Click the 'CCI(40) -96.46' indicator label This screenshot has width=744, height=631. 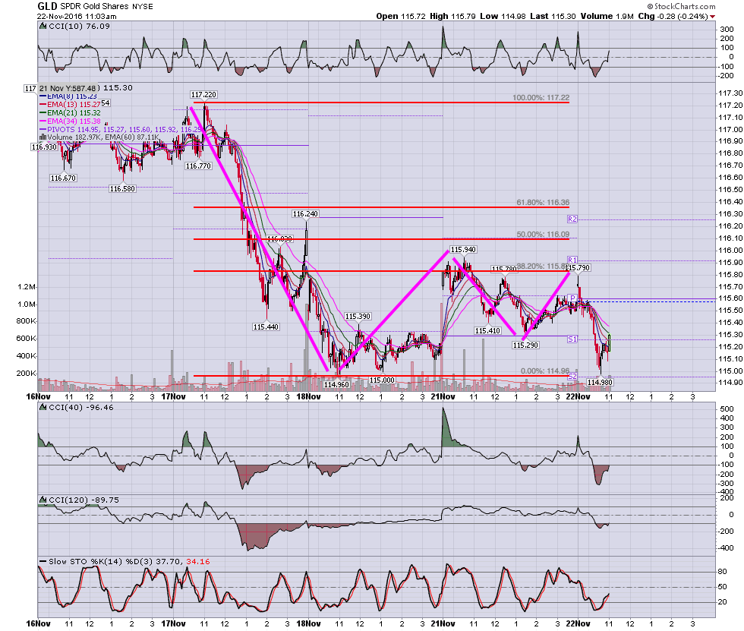point(81,408)
